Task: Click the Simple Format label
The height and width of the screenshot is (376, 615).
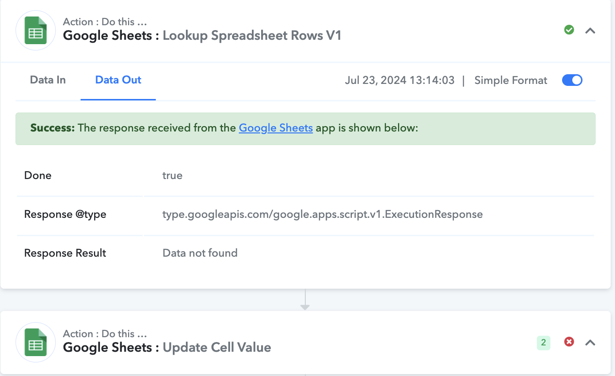Action: (511, 81)
